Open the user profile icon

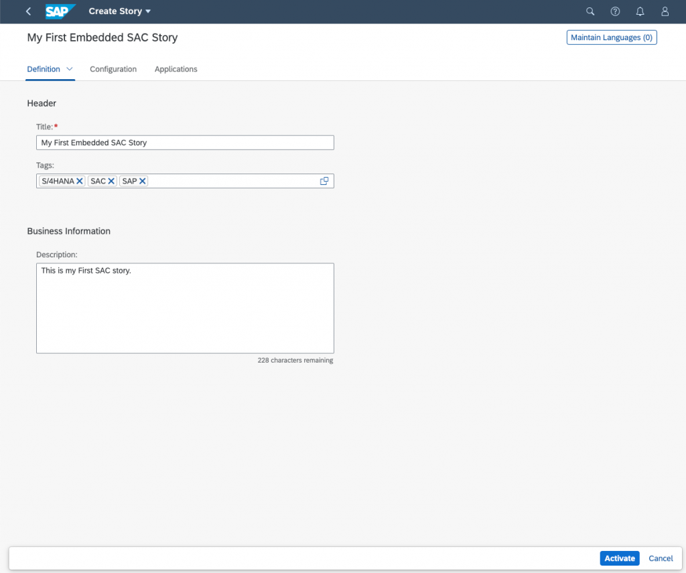click(x=665, y=11)
